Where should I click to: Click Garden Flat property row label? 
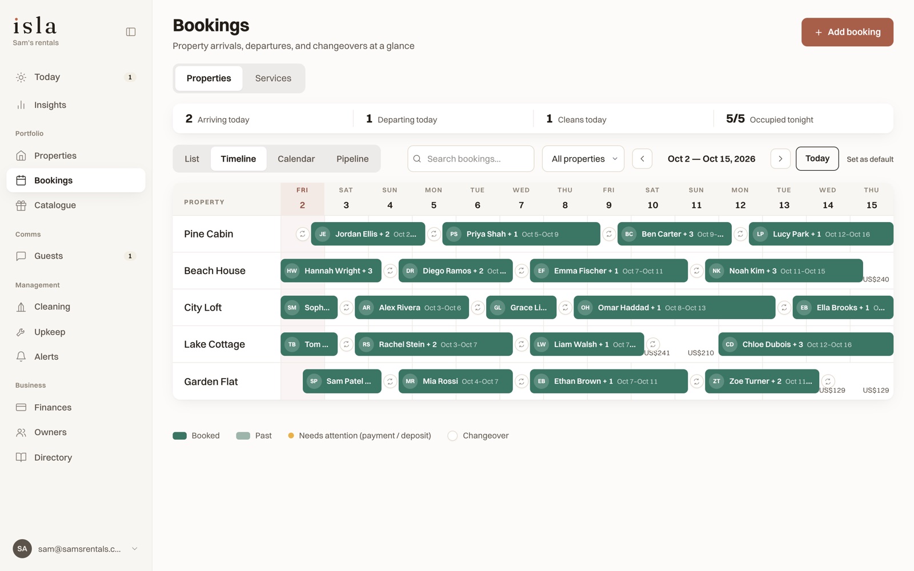point(211,381)
